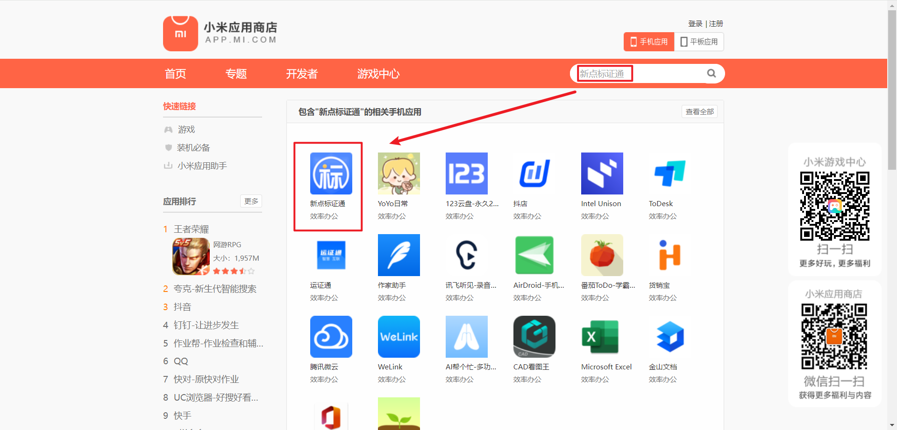
Task: Open the 抖店 app icon
Action: [534, 173]
